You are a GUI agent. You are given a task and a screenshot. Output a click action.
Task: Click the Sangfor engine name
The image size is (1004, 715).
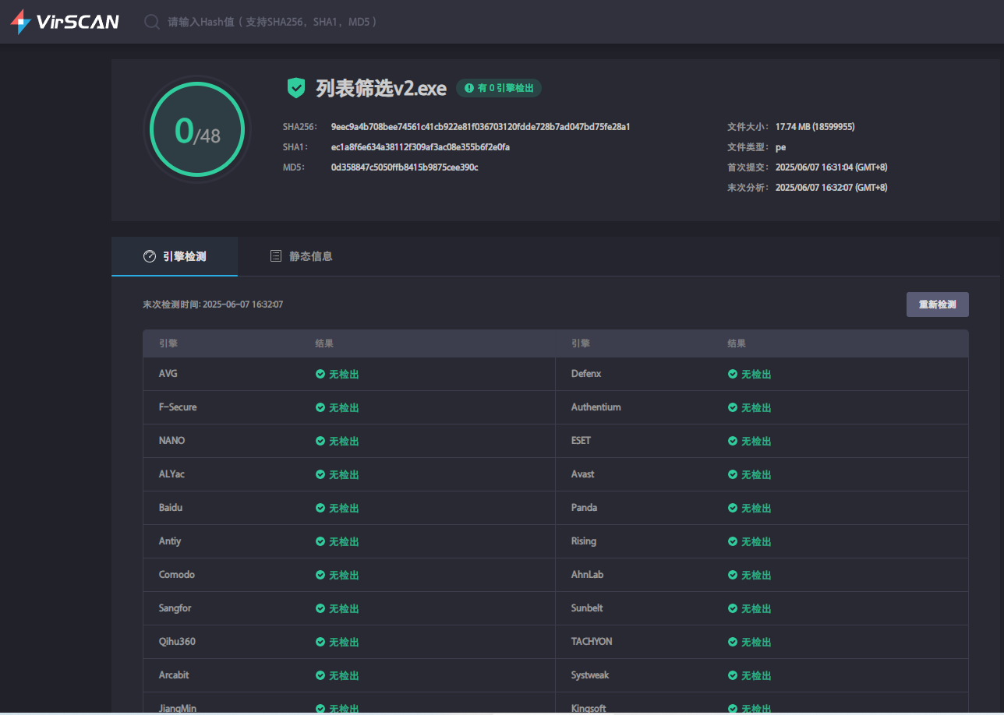(175, 608)
